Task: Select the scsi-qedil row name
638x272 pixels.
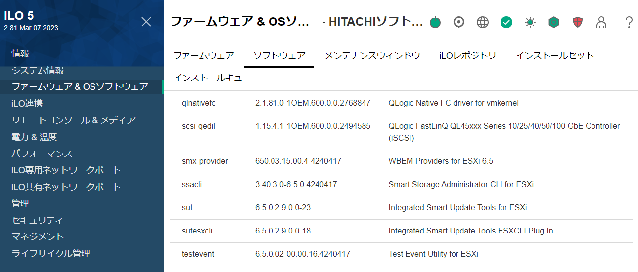Action: point(198,126)
